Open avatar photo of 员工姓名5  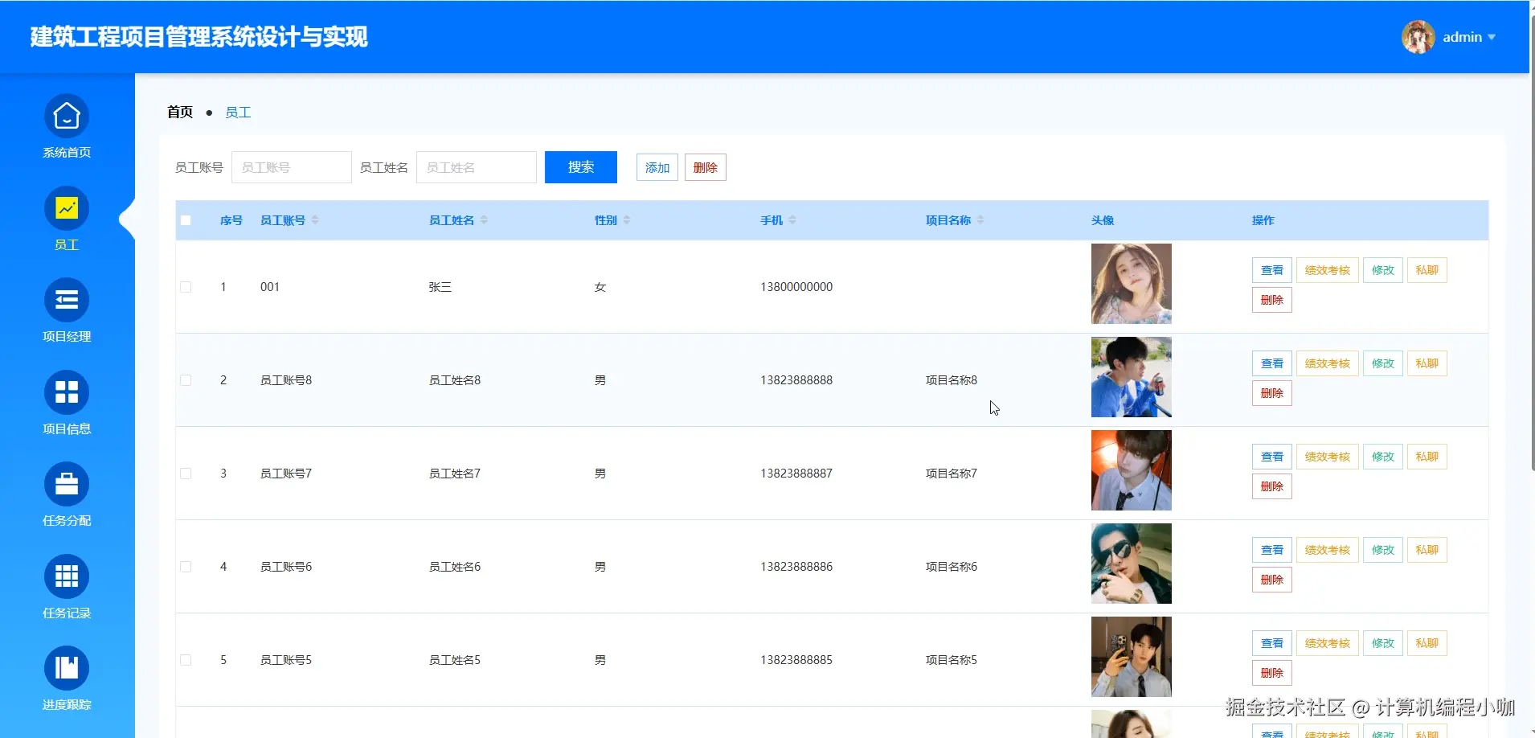1132,657
